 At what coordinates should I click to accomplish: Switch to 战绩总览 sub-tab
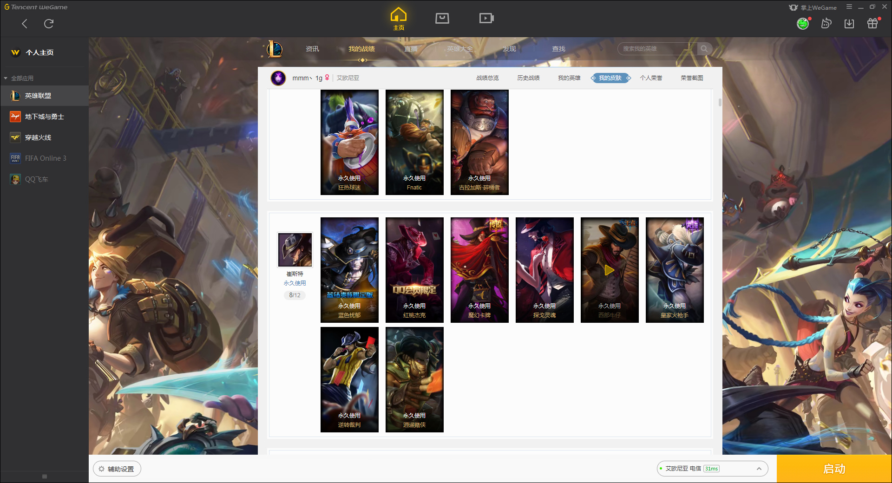[x=487, y=78]
